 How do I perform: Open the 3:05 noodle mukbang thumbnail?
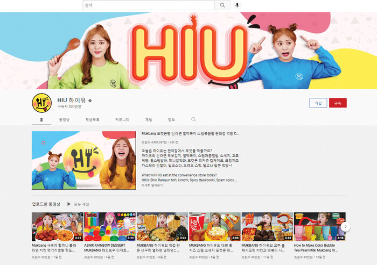pos(162,227)
